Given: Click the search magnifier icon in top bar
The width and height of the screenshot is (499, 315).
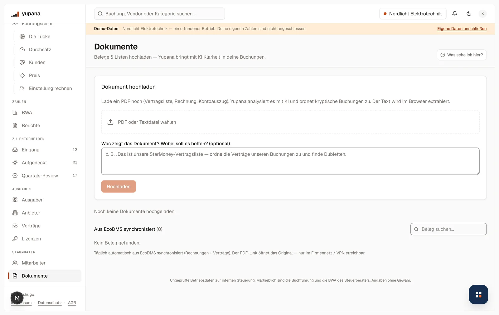Looking at the screenshot, I should point(100,14).
